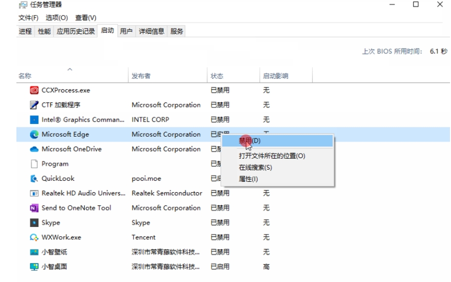This screenshot has height=282, width=451.
Task: Switch to the 服务 tab
Action: (176, 31)
